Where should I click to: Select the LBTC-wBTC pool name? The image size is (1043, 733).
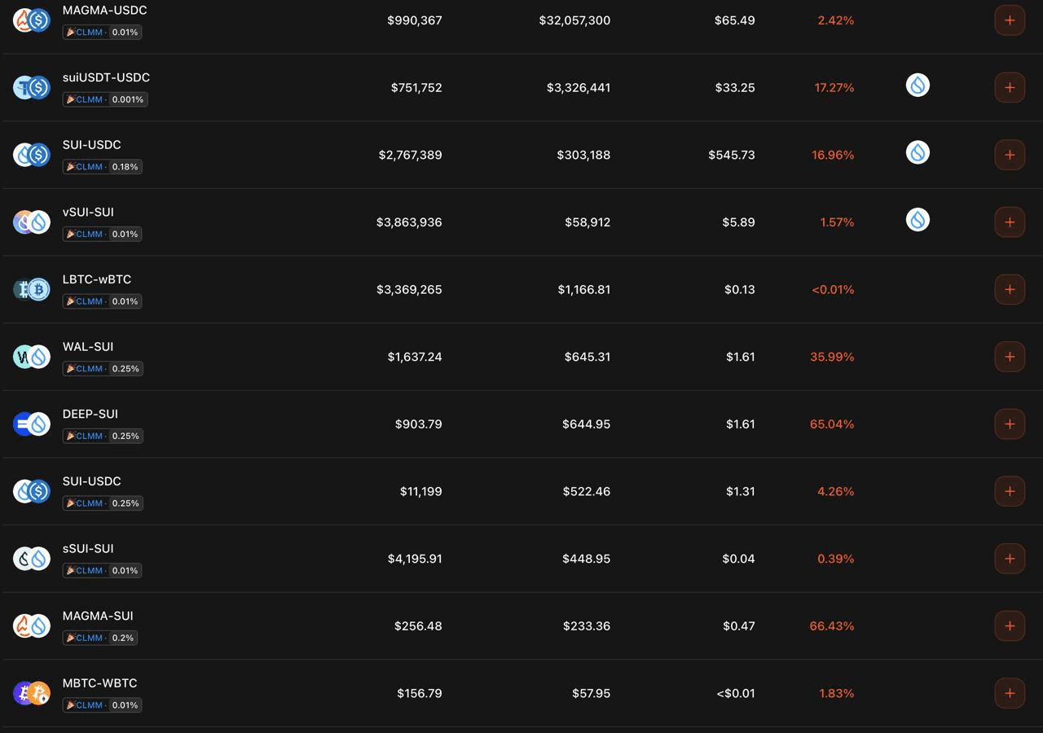pyautogui.click(x=97, y=279)
